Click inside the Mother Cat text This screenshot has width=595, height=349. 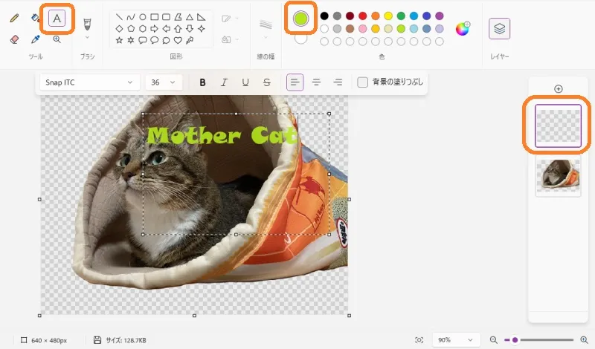point(222,136)
